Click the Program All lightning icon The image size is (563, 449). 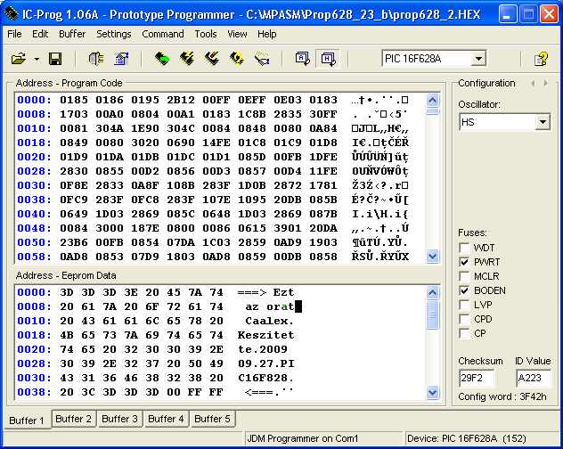187,58
